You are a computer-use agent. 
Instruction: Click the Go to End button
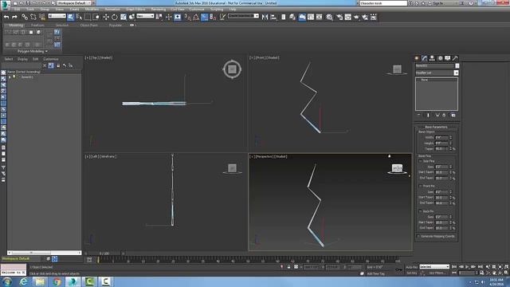(480, 267)
